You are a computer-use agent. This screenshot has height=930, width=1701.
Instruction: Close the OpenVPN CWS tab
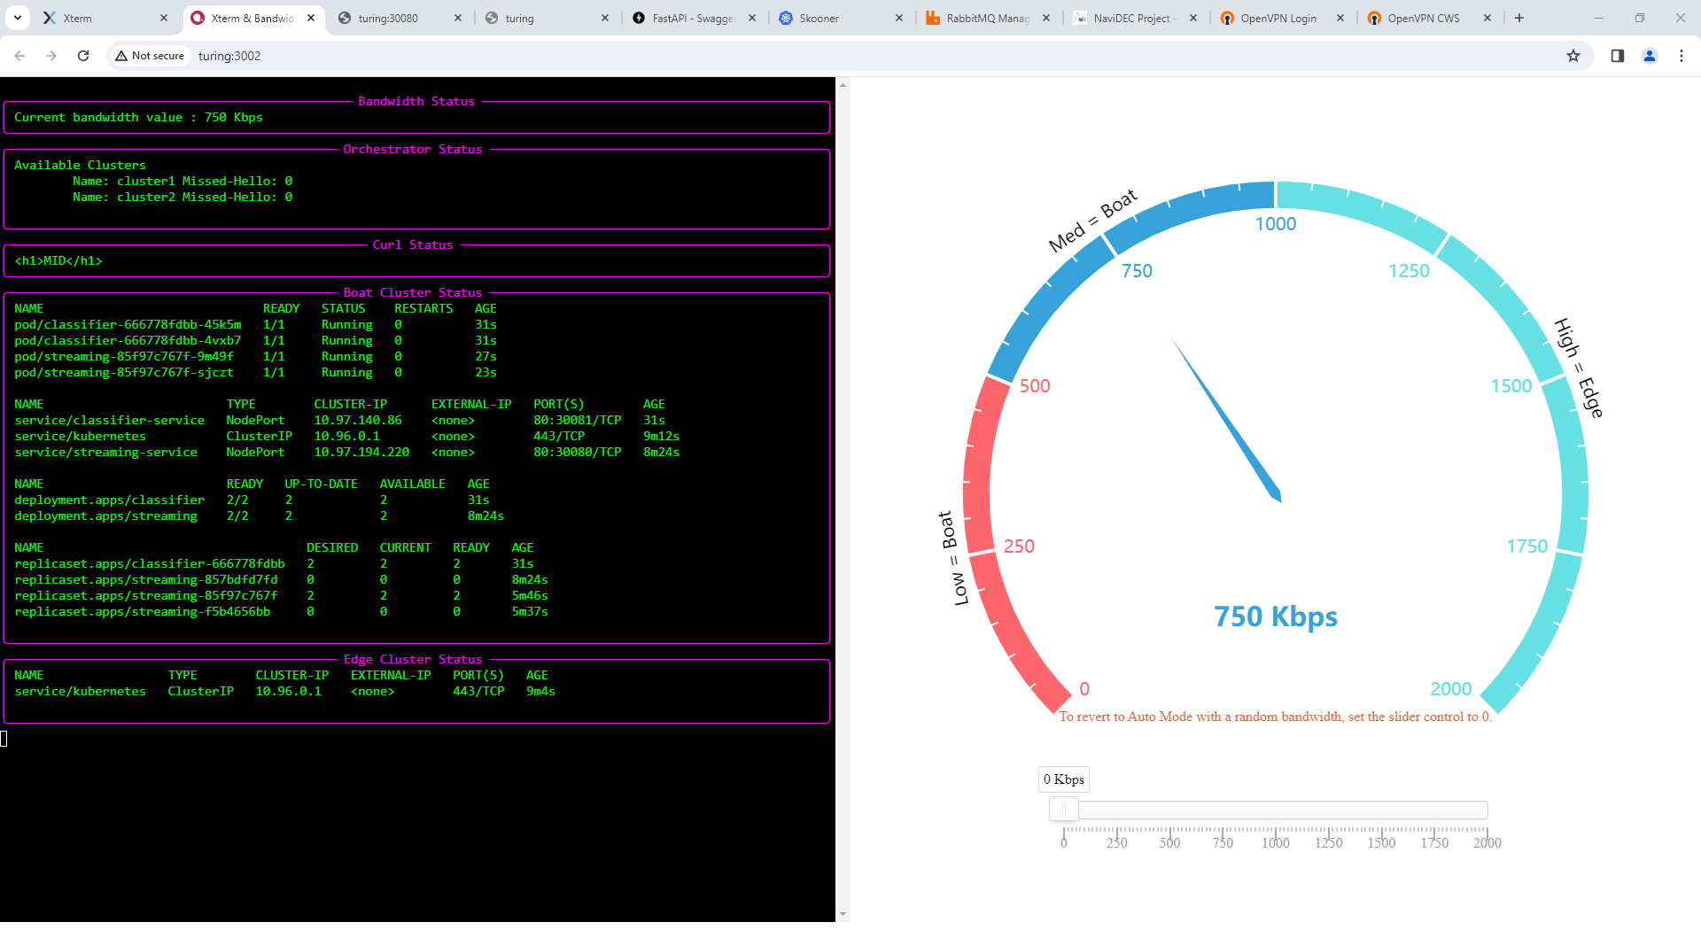[x=1487, y=18]
